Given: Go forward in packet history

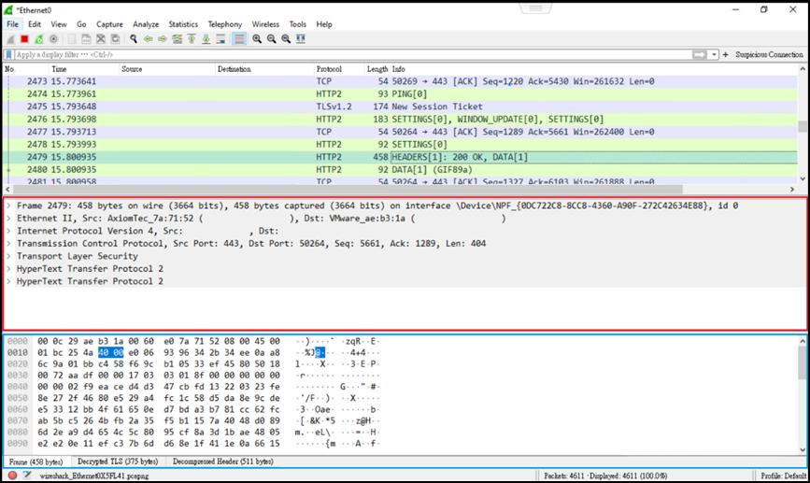Looking at the screenshot, I should (x=163, y=39).
